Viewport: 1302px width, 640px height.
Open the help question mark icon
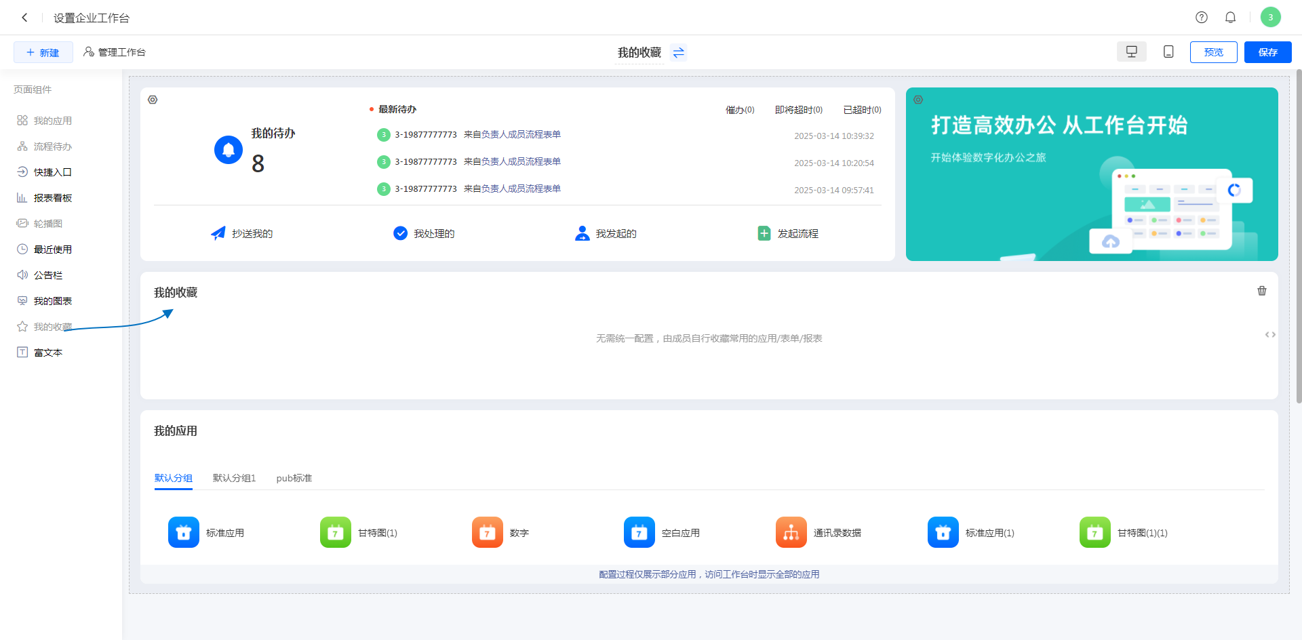pos(1201,18)
